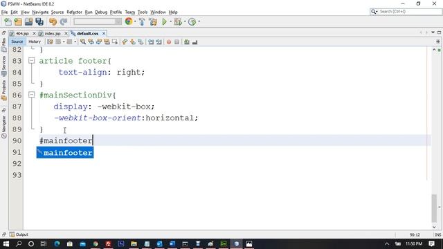443x249 pixels.
Task: Open the Navigate menu
Action: point(40,12)
